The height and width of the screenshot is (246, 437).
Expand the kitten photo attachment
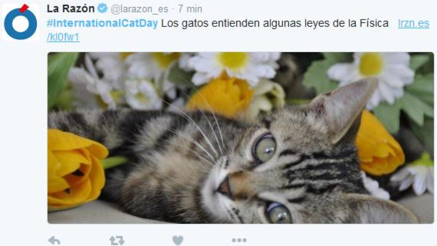coord(241,138)
